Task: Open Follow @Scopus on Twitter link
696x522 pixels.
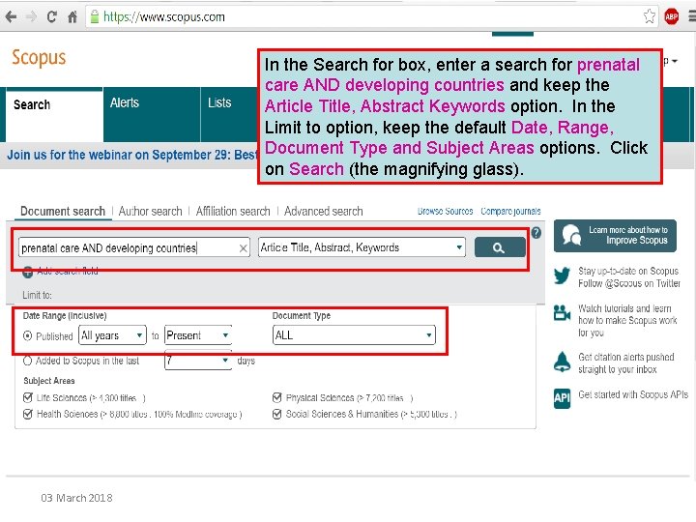Action: (629, 283)
